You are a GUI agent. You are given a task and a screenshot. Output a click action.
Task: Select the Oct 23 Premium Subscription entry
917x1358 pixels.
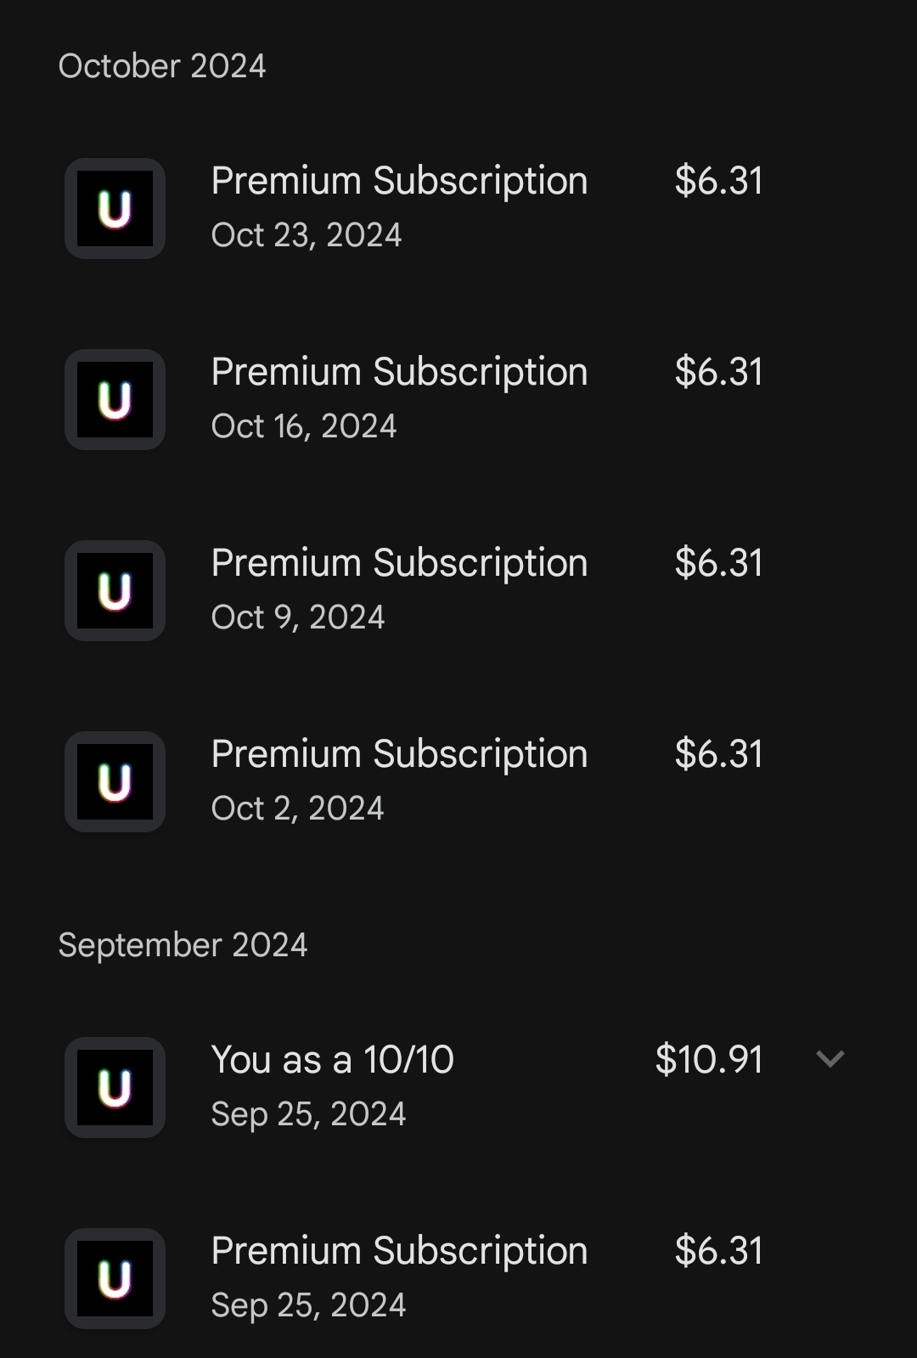tap(399, 180)
